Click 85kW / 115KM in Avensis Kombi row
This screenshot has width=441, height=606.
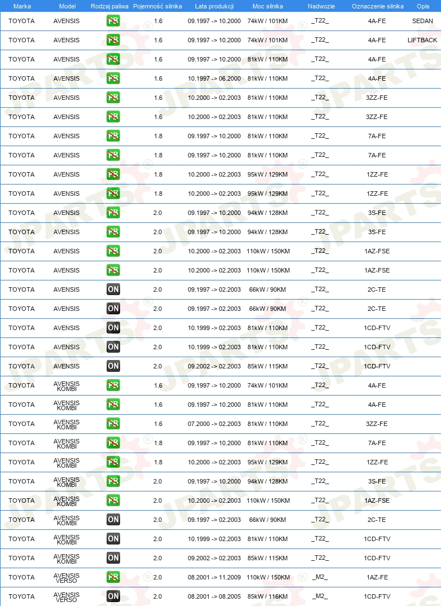tap(268, 558)
